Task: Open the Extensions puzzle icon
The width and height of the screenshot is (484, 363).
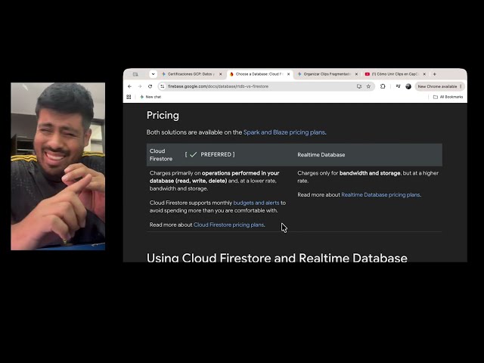Action: tap(383, 86)
